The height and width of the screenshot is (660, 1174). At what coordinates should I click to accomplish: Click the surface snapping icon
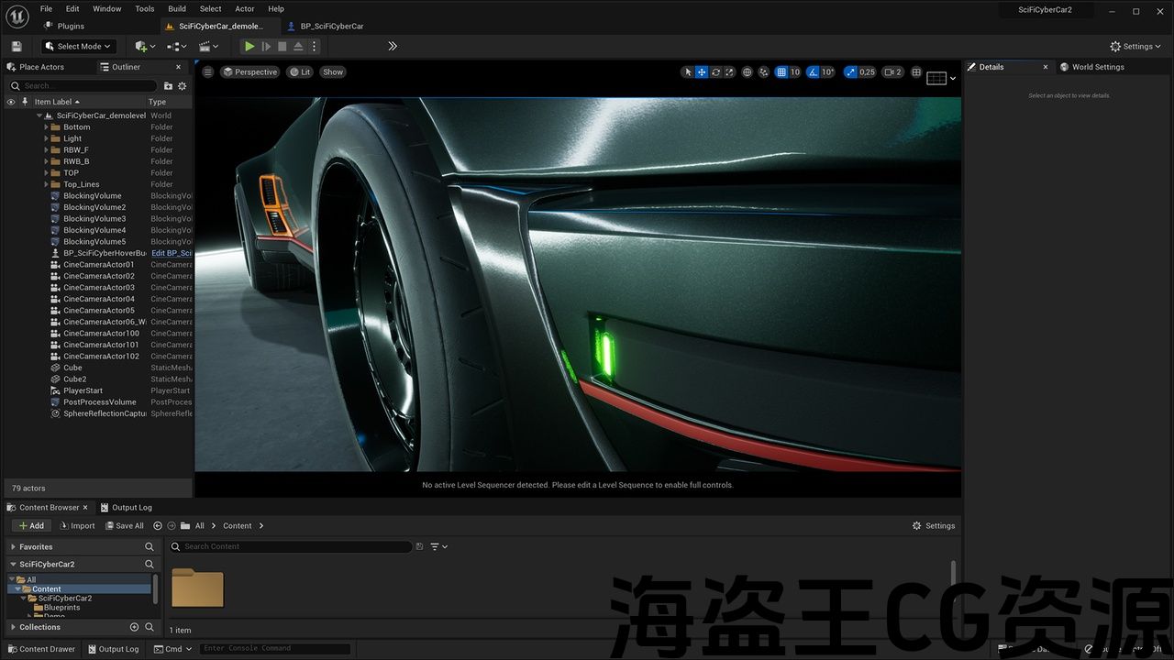(x=763, y=72)
